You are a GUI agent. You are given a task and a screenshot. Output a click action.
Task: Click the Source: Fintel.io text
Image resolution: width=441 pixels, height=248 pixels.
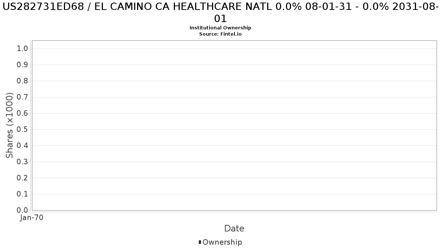pyautogui.click(x=220, y=34)
